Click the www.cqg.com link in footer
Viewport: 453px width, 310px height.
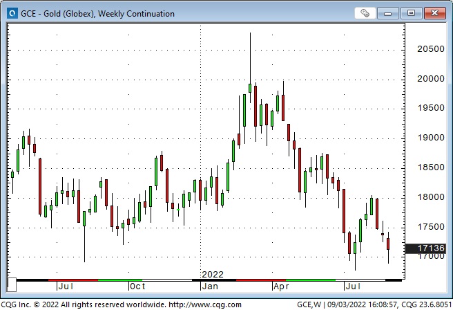[205, 304]
